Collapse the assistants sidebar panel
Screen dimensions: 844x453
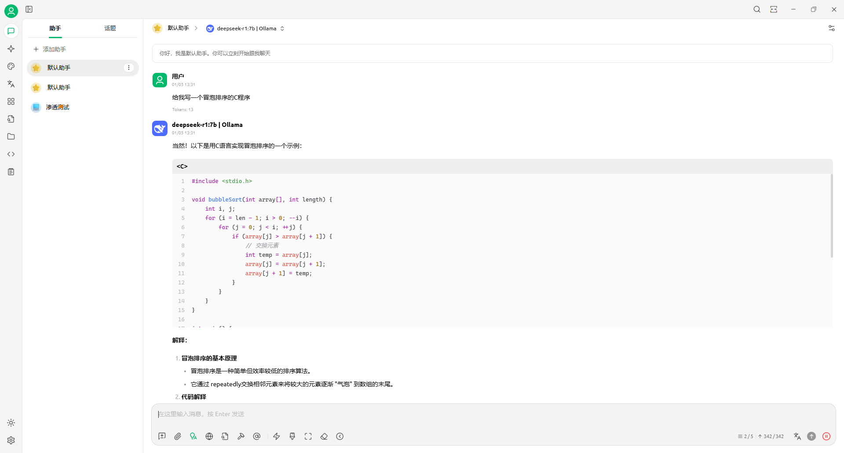tap(29, 9)
